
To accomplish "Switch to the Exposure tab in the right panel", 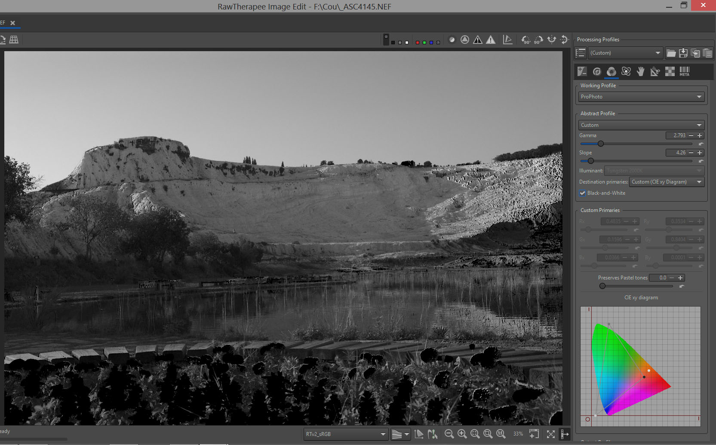I will (x=582, y=71).
